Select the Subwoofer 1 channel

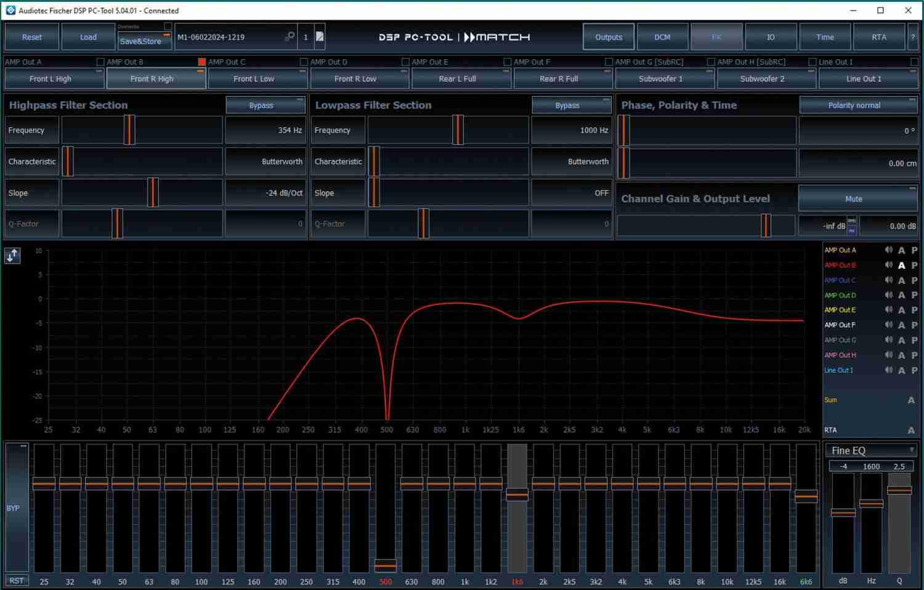click(x=665, y=79)
